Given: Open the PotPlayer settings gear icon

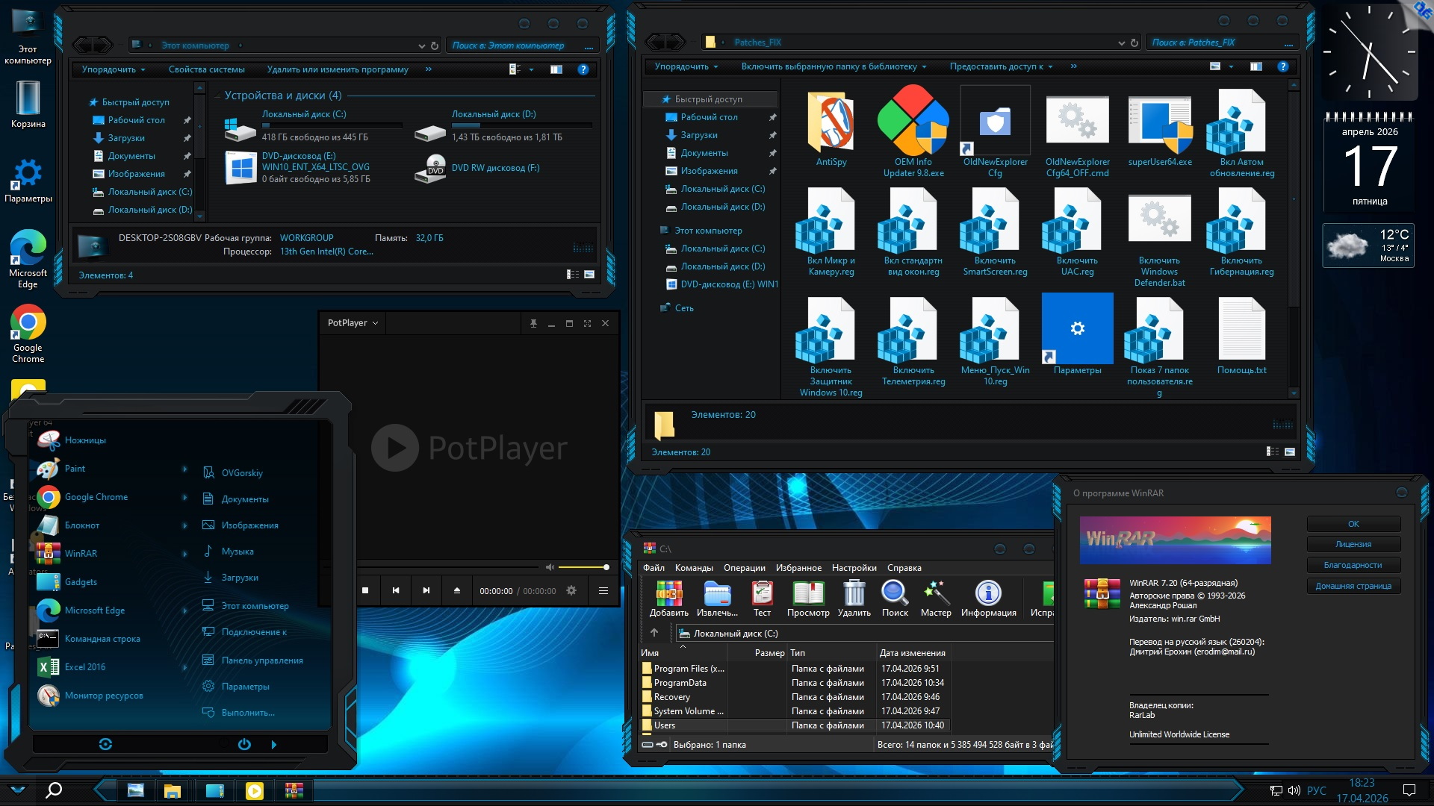Looking at the screenshot, I should point(571,590).
